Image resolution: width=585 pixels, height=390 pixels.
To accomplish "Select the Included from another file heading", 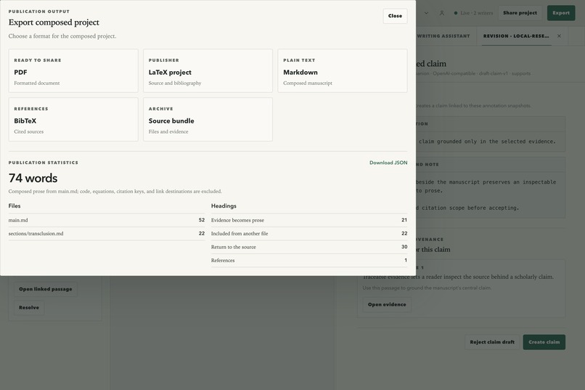I will pos(309,234).
